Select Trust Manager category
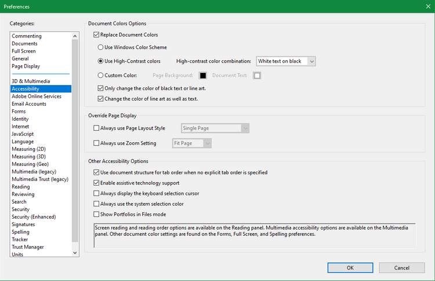The height and width of the screenshot is (281, 435). [28, 247]
